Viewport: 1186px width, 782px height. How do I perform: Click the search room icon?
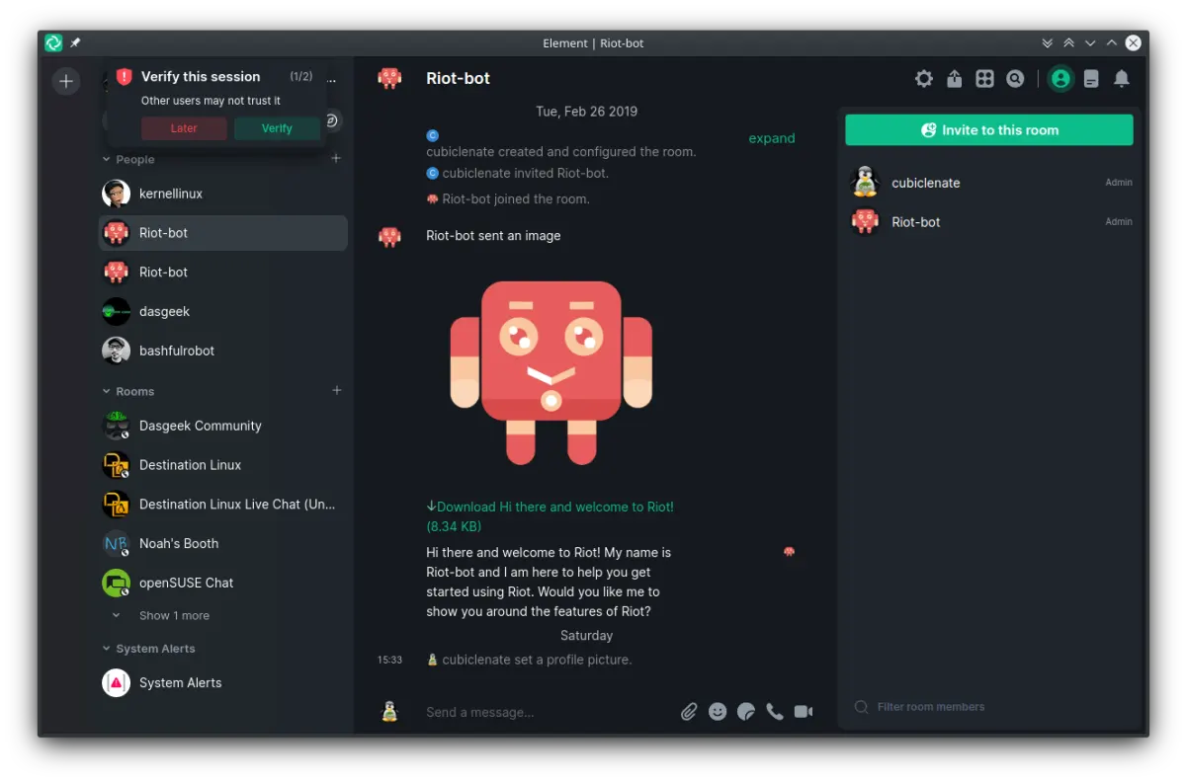click(1015, 79)
